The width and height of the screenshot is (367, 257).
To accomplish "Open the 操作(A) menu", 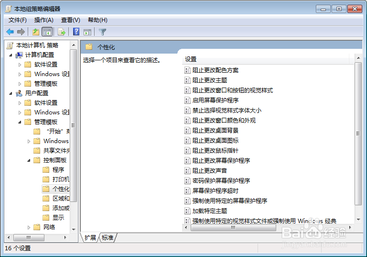I will pyautogui.click(x=44, y=20).
